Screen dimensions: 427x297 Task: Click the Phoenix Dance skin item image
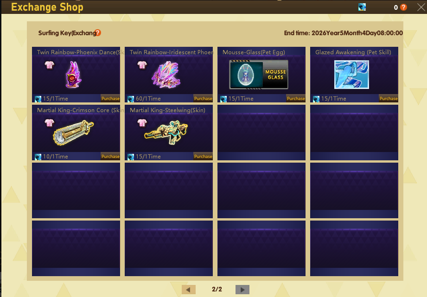point(74,75)
